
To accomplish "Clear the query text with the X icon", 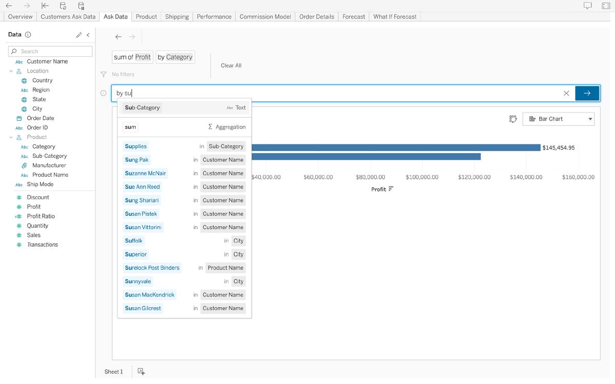I will [x=566, y=93].
